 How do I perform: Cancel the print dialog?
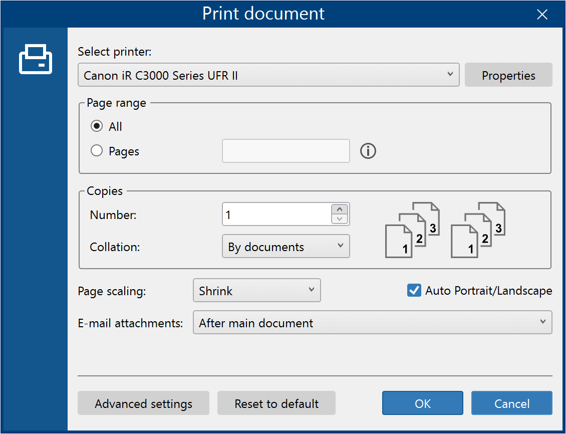512,403
